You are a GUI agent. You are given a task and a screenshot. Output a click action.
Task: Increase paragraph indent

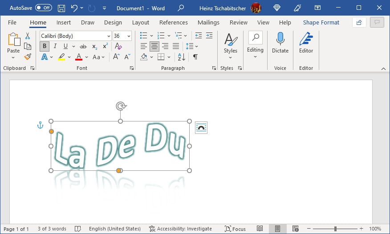(x=209, y=36)
